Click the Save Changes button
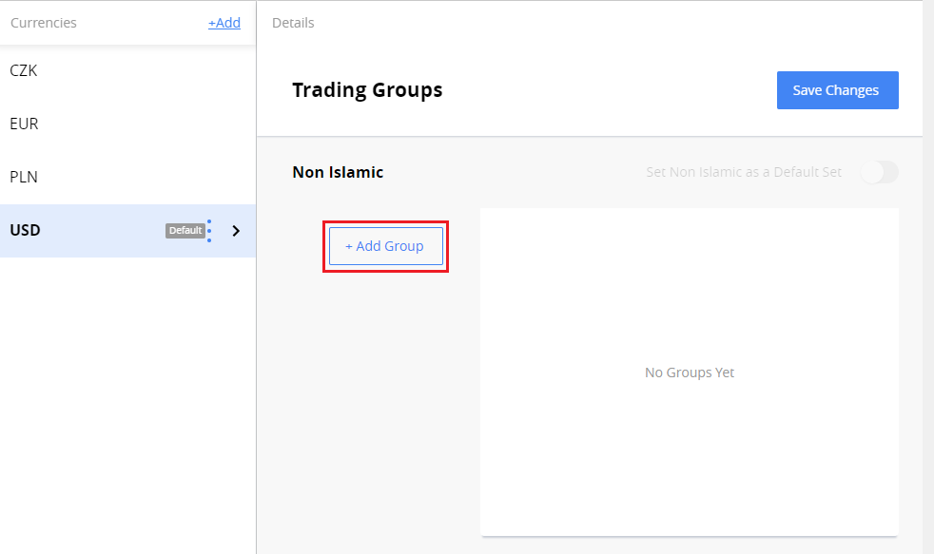Image resolution: width=934 pixels, height=554 pixels. tap(837, 89)
